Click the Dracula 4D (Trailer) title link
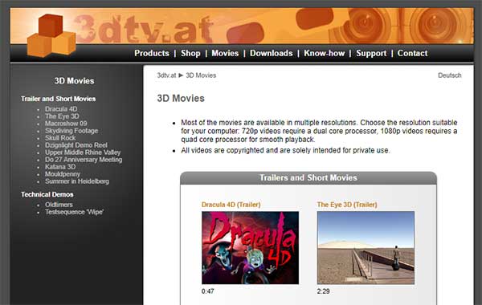 231,205
